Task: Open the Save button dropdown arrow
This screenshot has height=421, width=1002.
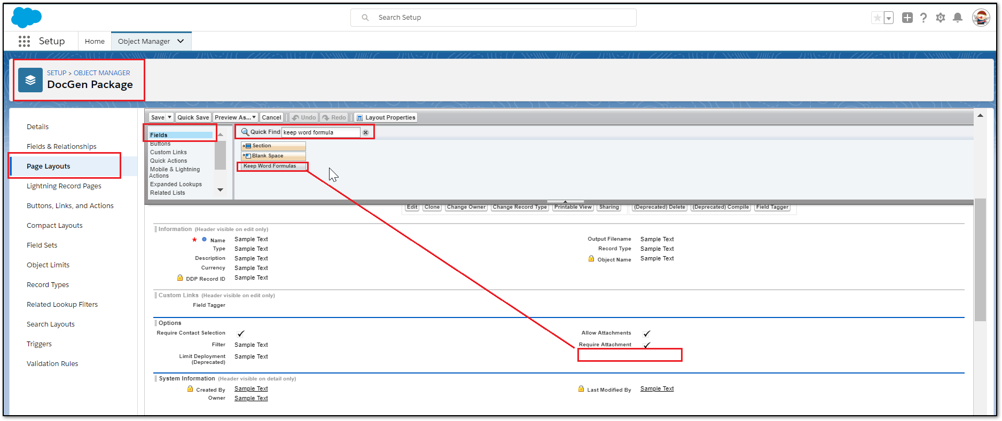Action: coord(170,117)
